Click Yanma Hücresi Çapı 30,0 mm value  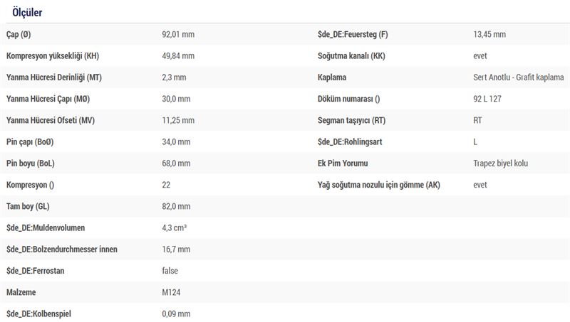(x=176, y=99)
